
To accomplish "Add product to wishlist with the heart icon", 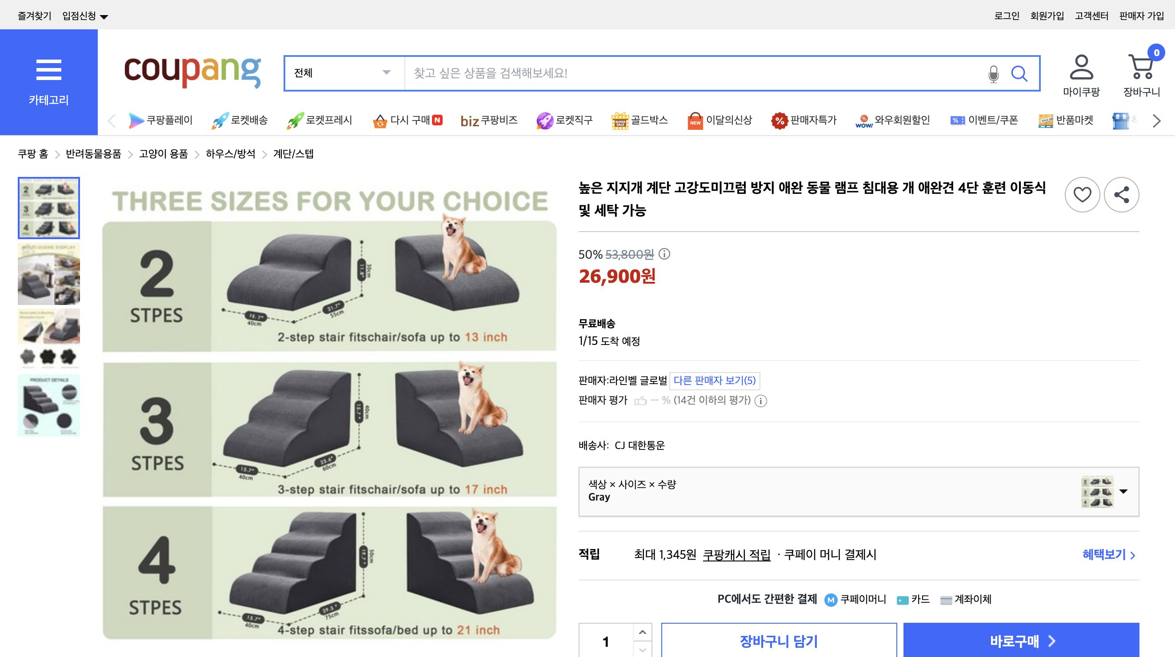I will 1083,195.
